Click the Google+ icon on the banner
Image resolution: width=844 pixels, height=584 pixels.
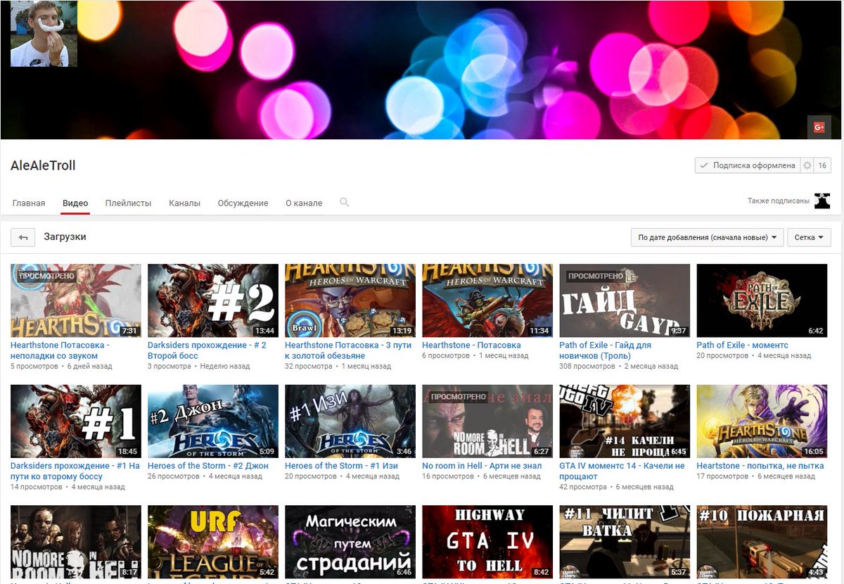[819, 127]
